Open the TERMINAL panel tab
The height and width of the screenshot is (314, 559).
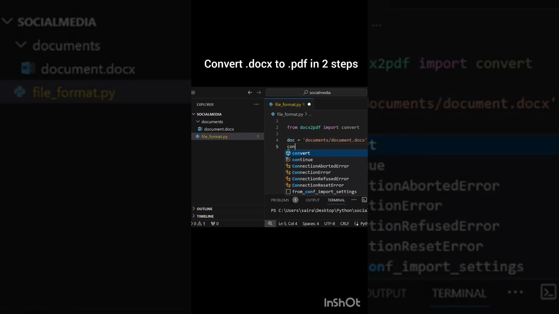[x=336, y=200]
